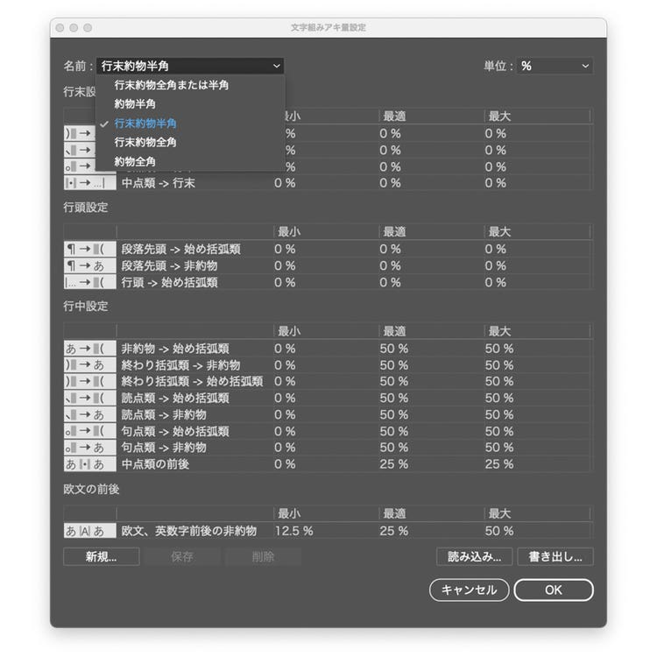Select the 終わり括弧類 -> 始め括弧類 label

193,381
